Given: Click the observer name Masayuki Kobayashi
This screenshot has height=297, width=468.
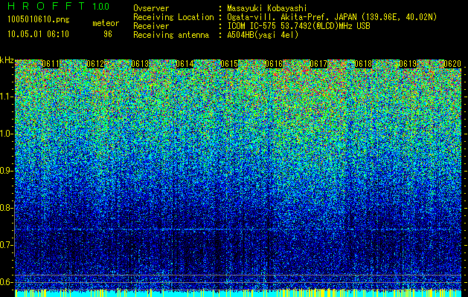Looking at the screenshot, I should 267,8.
